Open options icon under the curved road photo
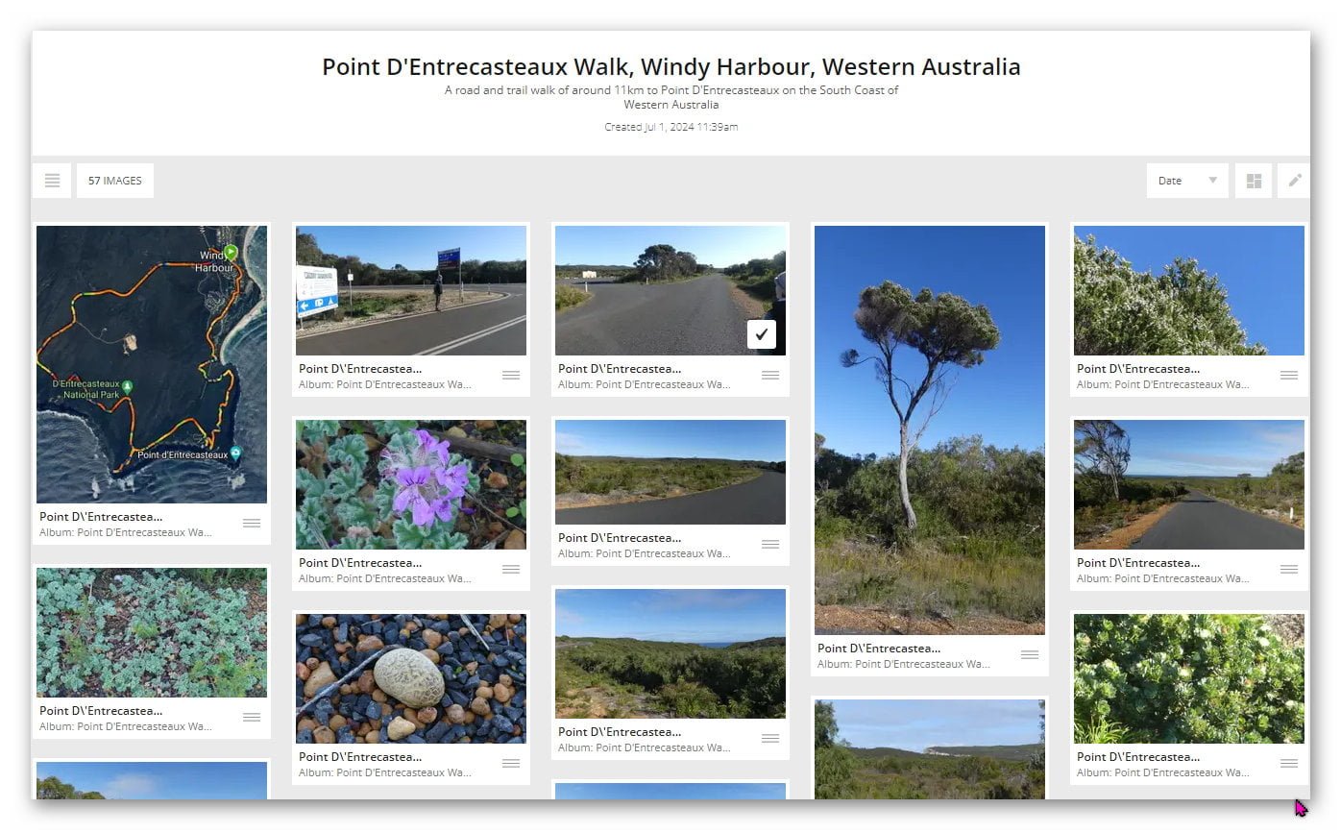The image size is (1341, 833). coord(770,545)
